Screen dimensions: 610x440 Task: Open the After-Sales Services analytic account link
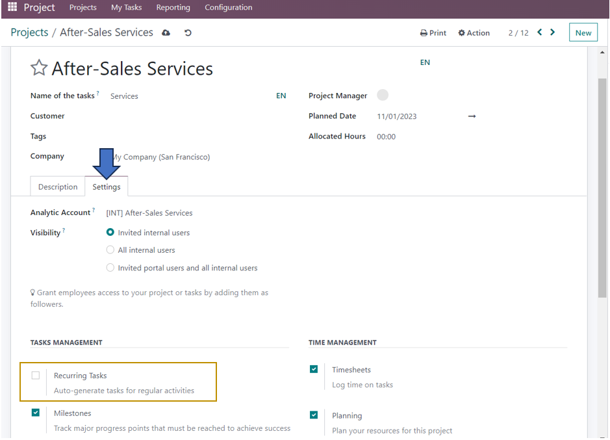tap(150, 213)
